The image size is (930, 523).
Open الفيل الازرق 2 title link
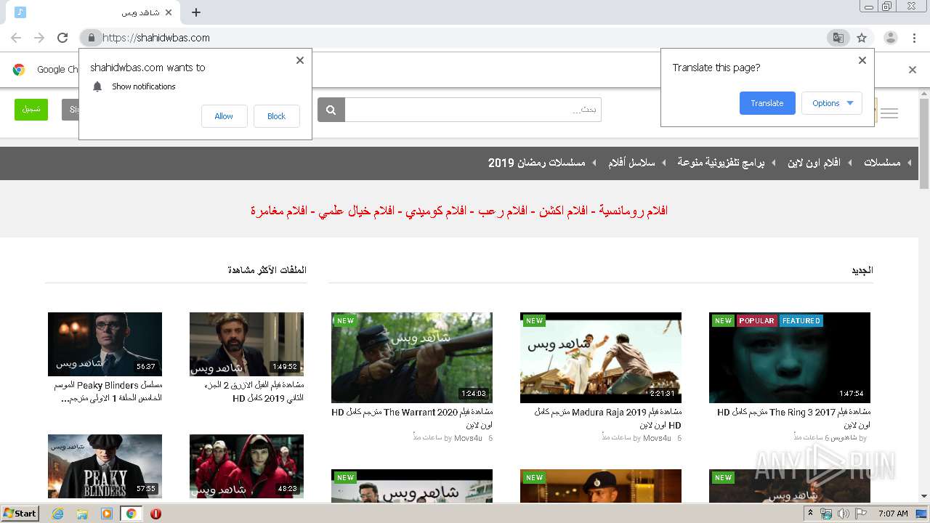coord(254,392)
